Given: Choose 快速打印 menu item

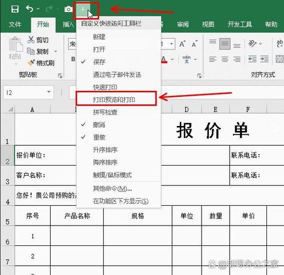Looking at the screenshot, I should coord(119,87).
